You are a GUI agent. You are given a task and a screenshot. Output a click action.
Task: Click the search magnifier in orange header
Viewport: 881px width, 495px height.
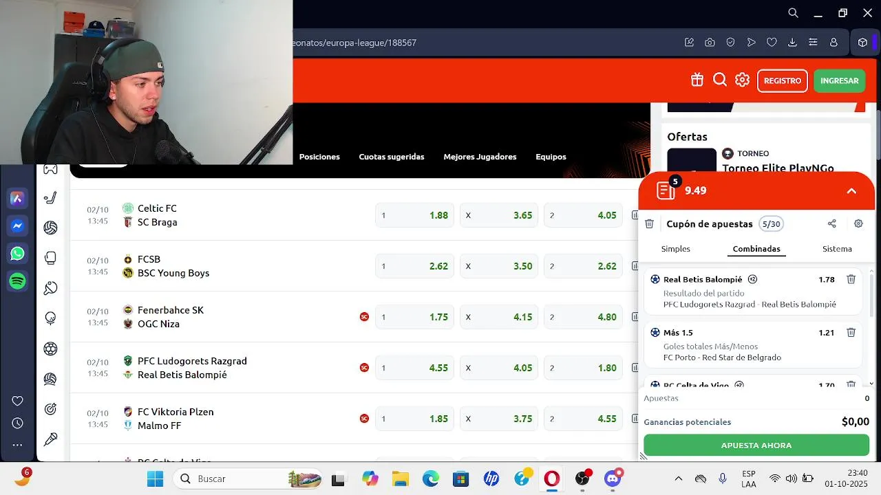coord(720,80)
